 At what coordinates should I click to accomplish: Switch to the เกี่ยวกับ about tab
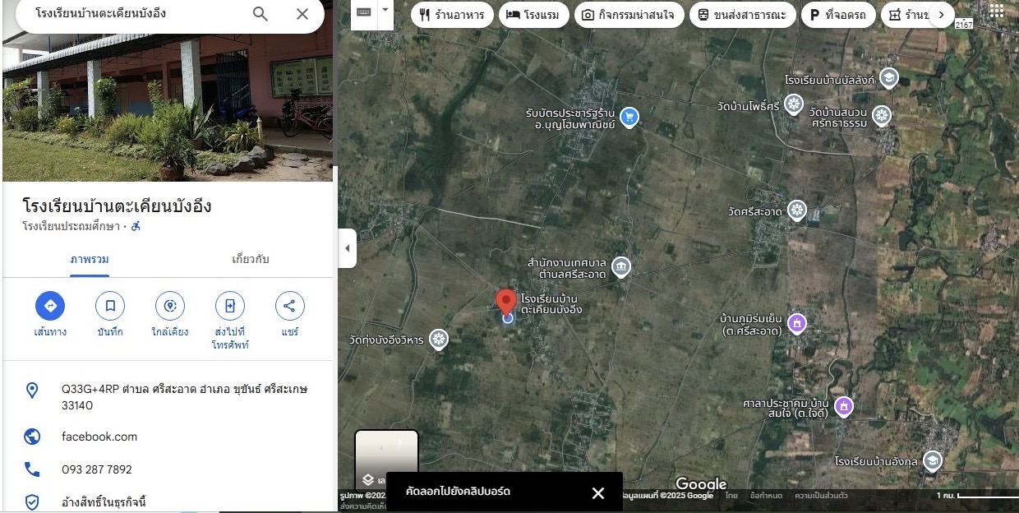(251, 260)
